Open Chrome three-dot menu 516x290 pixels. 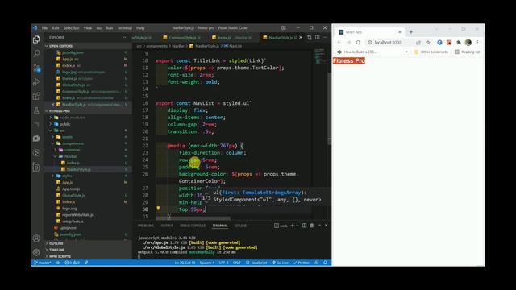pos(477,43)
